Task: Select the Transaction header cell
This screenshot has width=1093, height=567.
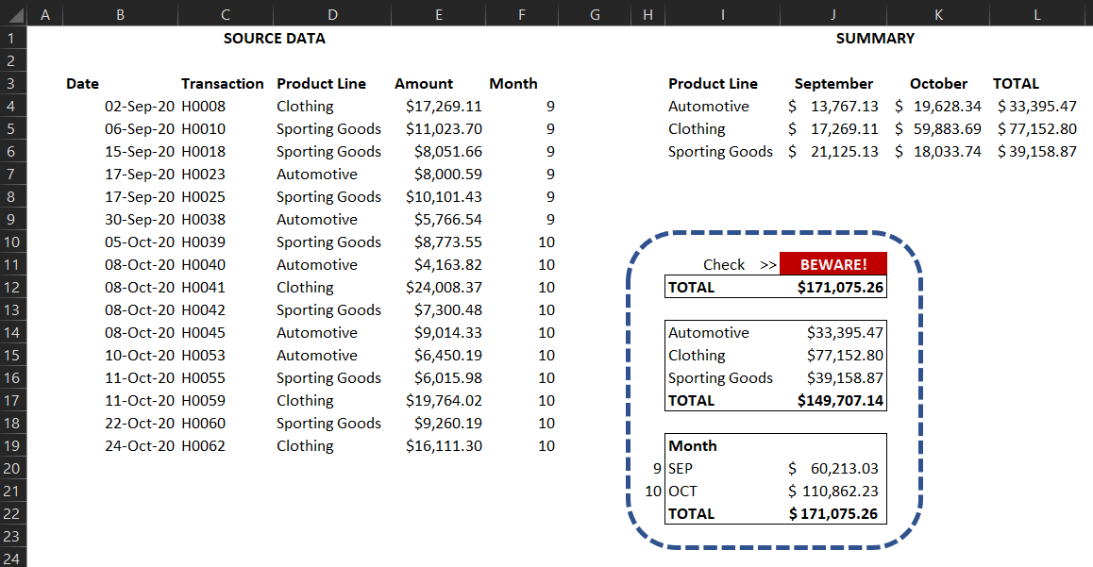Action: [x=223, y=83]
